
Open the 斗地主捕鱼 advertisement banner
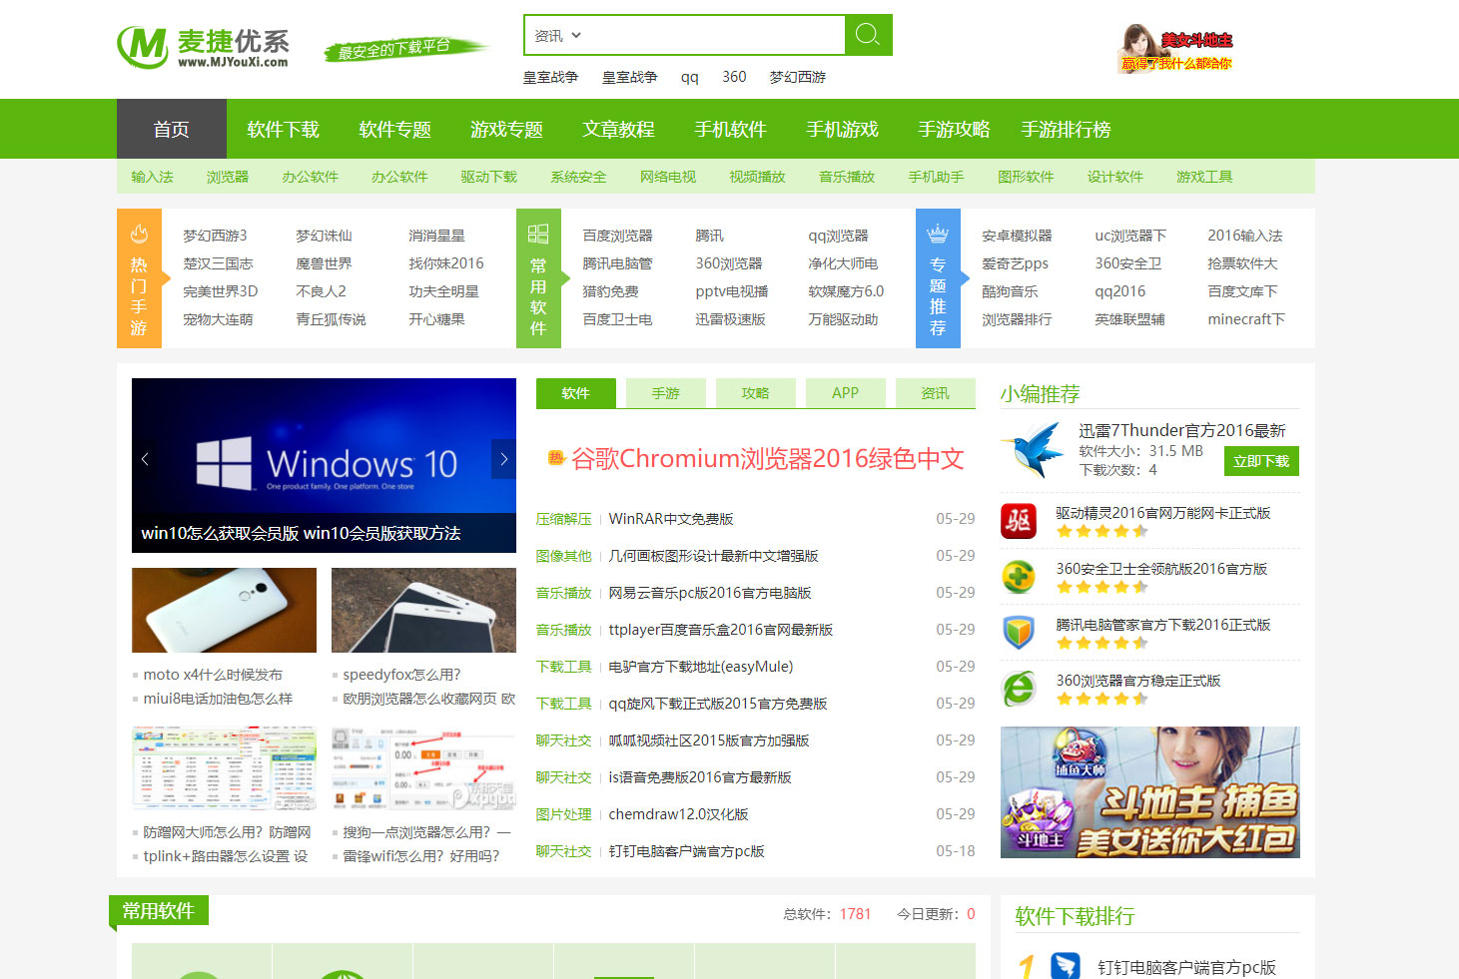1150,792
